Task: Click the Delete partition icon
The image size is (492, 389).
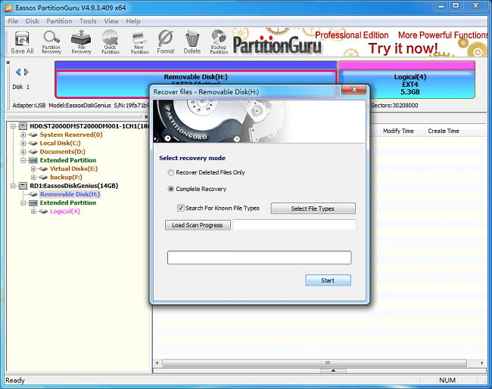Action: (x=192, y=42)
